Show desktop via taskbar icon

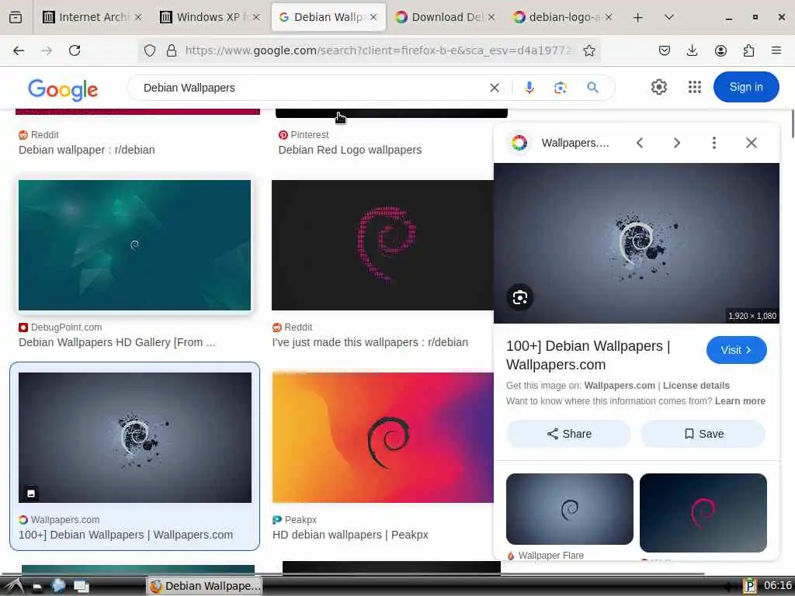click(82, 587)
